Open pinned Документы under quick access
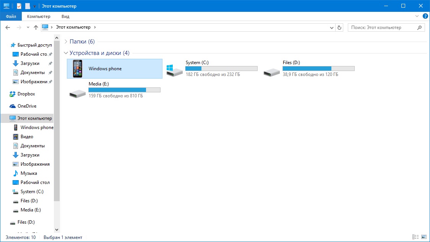The height and width of the screenshot is (242, 430). point(32,73)
